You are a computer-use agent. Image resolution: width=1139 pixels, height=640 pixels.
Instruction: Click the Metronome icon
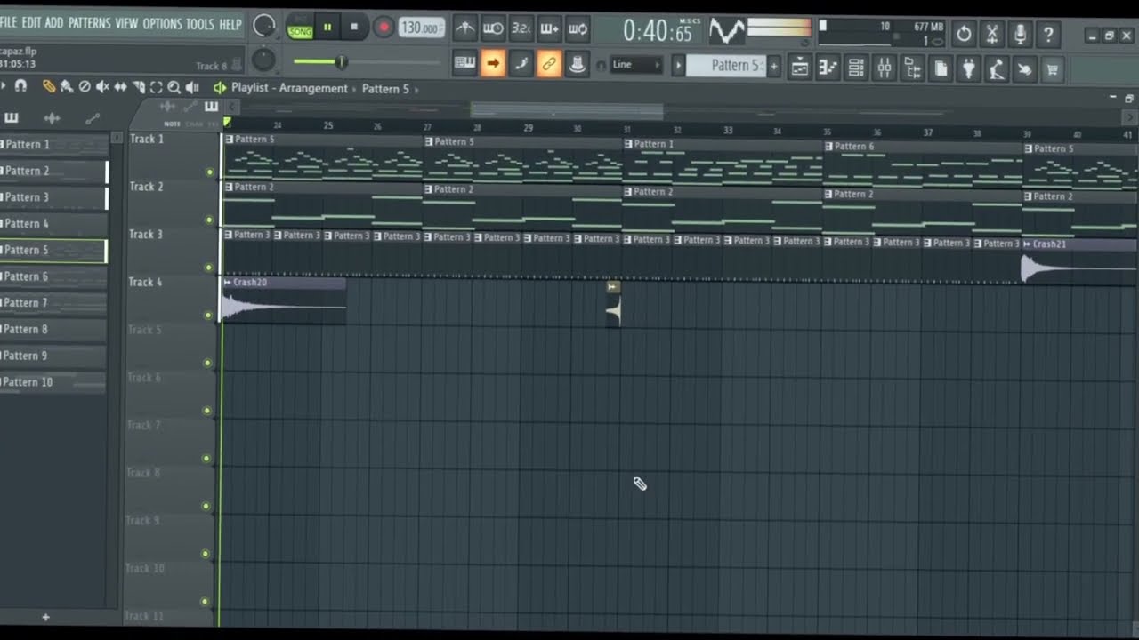point(464,28)
